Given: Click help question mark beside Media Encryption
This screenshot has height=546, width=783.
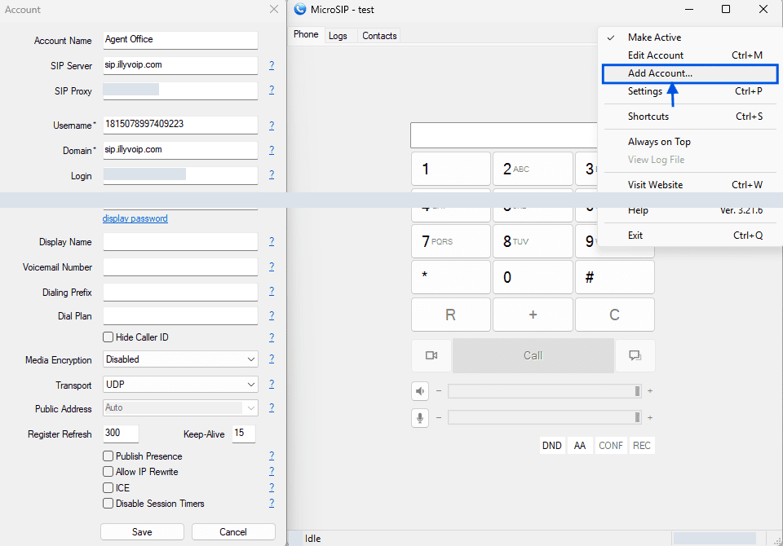Looking at the screenshot, I should click(x=272, y=359).
